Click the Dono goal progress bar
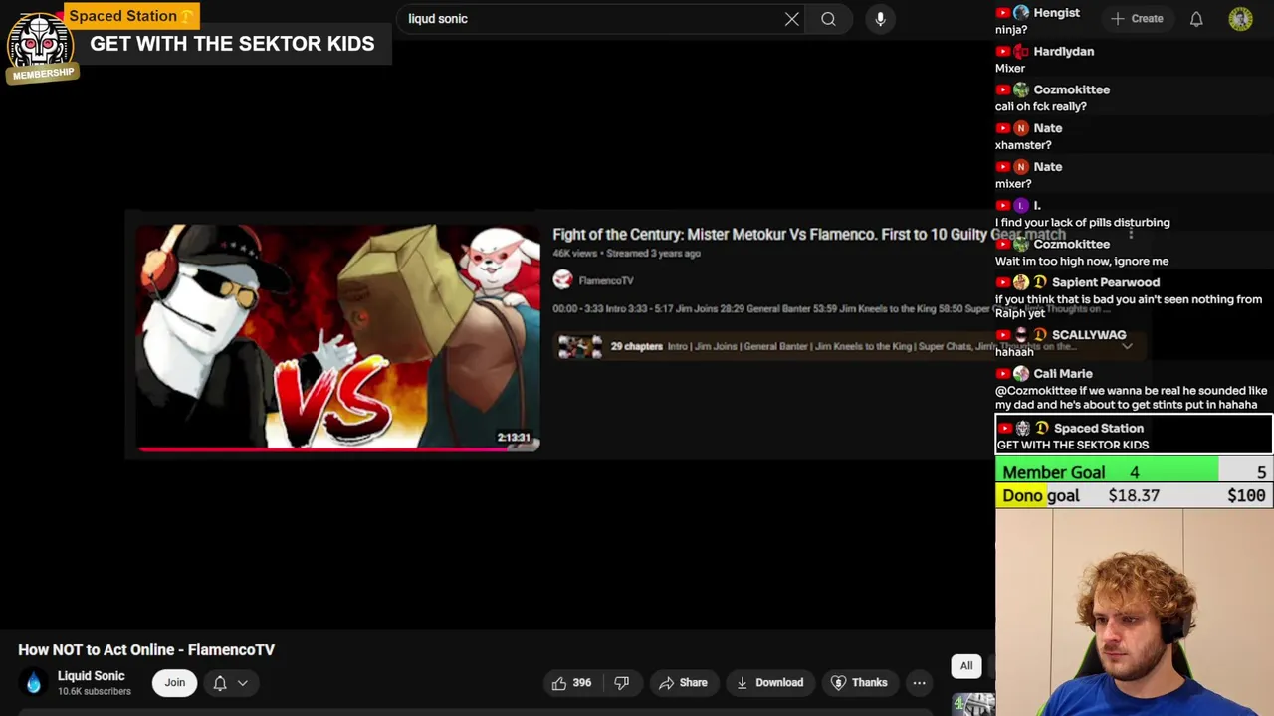This screenshot has width=1274, height=716. pos(1135,495)
